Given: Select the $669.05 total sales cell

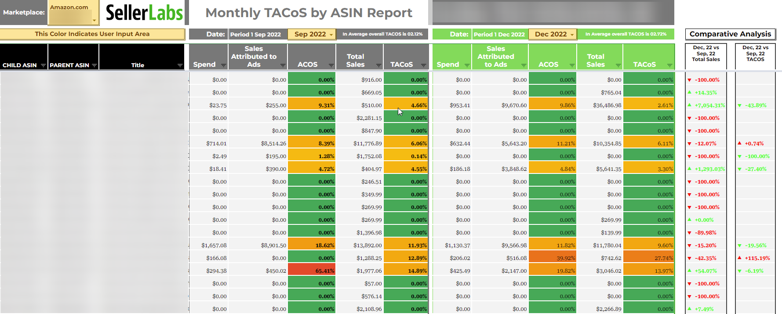Looking at the screenshot, I should click(360, 93).
